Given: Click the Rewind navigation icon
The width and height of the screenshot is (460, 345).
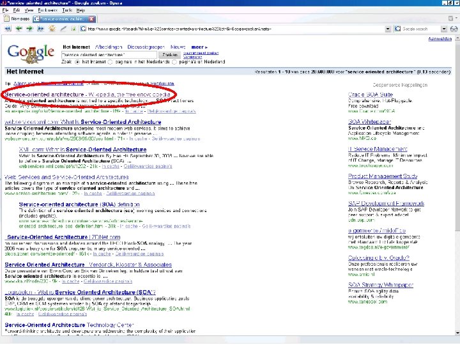Looking at the screenshot, I should coord(8,29).
